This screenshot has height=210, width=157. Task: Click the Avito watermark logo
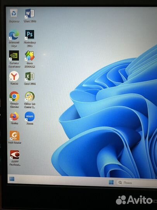134,200
